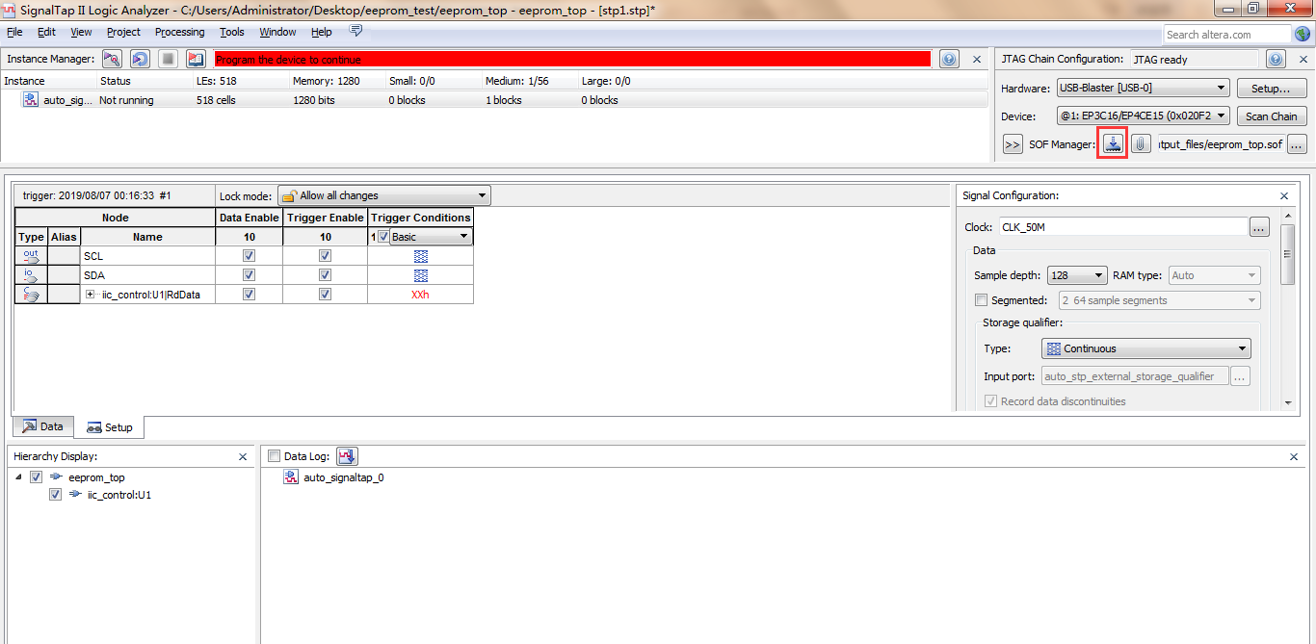Screen dimensions: 1316x644
Task: Click the double arrow button beside SOF Manager
Action: pyautogui.click(x=1013, y=144)
